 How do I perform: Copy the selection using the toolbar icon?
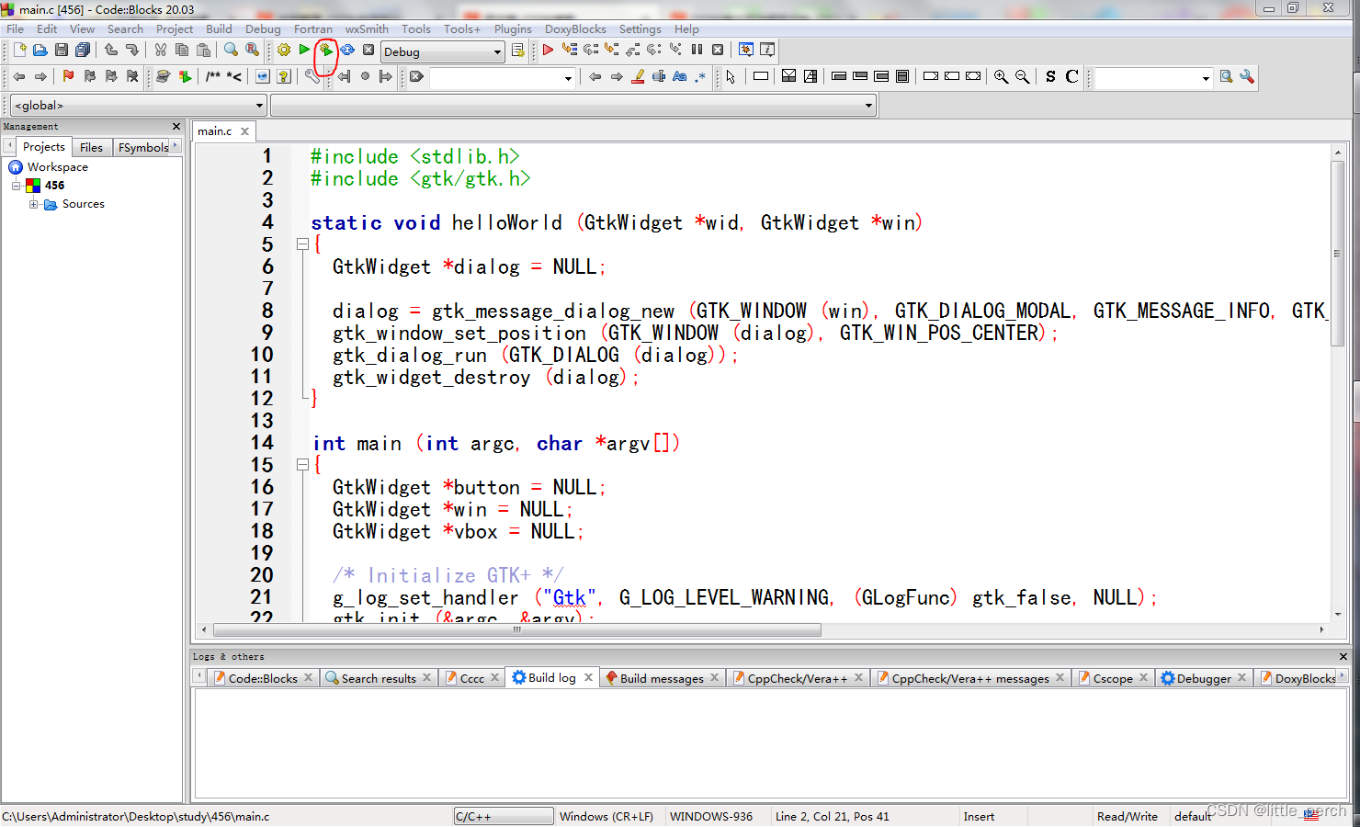coord(182,51)
